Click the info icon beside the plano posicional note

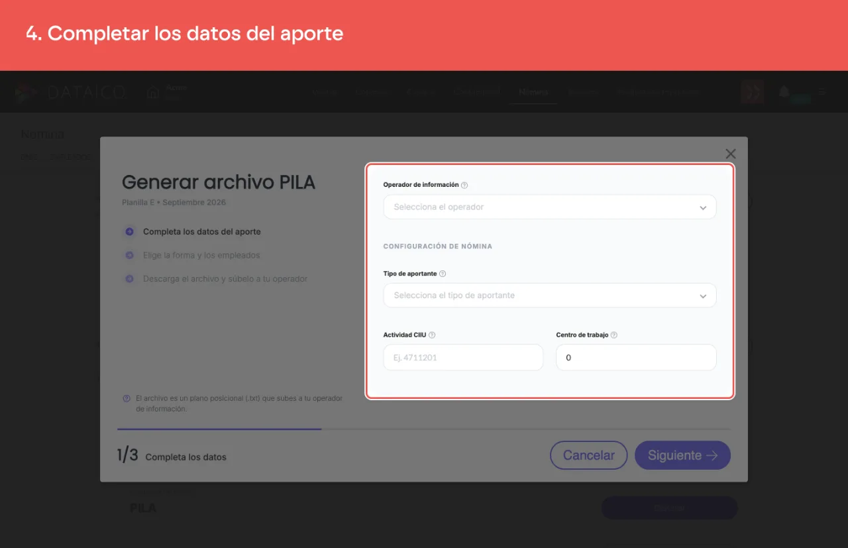click(127, 399)
